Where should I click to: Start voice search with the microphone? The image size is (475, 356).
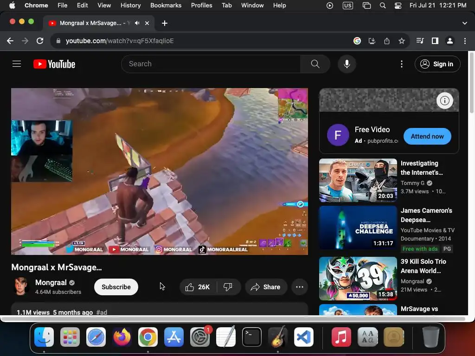pos(347,64)
